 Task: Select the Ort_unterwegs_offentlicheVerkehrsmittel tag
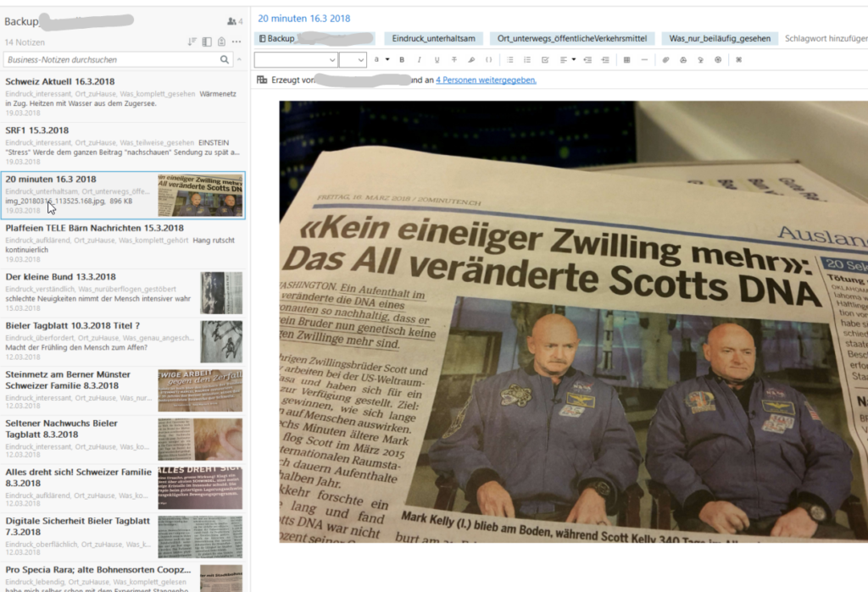572,38
